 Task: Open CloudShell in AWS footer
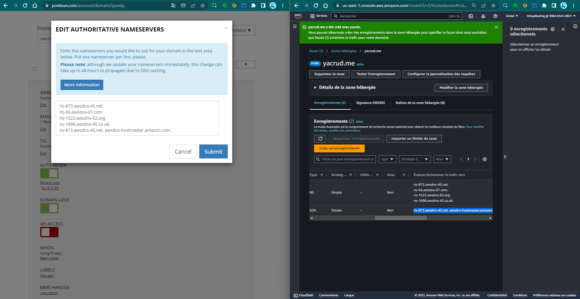303,295
